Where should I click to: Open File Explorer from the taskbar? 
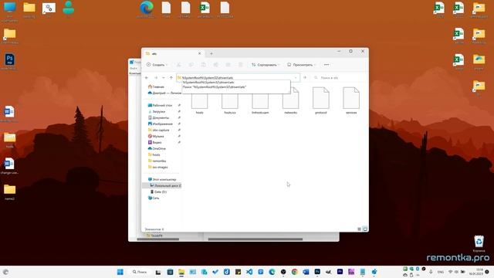point(181,272)
